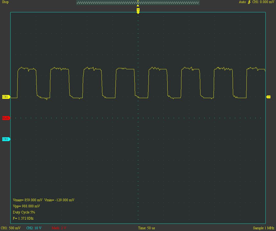Select the CH1 channel marker
276x231 pixels.
tap(6, 97)
